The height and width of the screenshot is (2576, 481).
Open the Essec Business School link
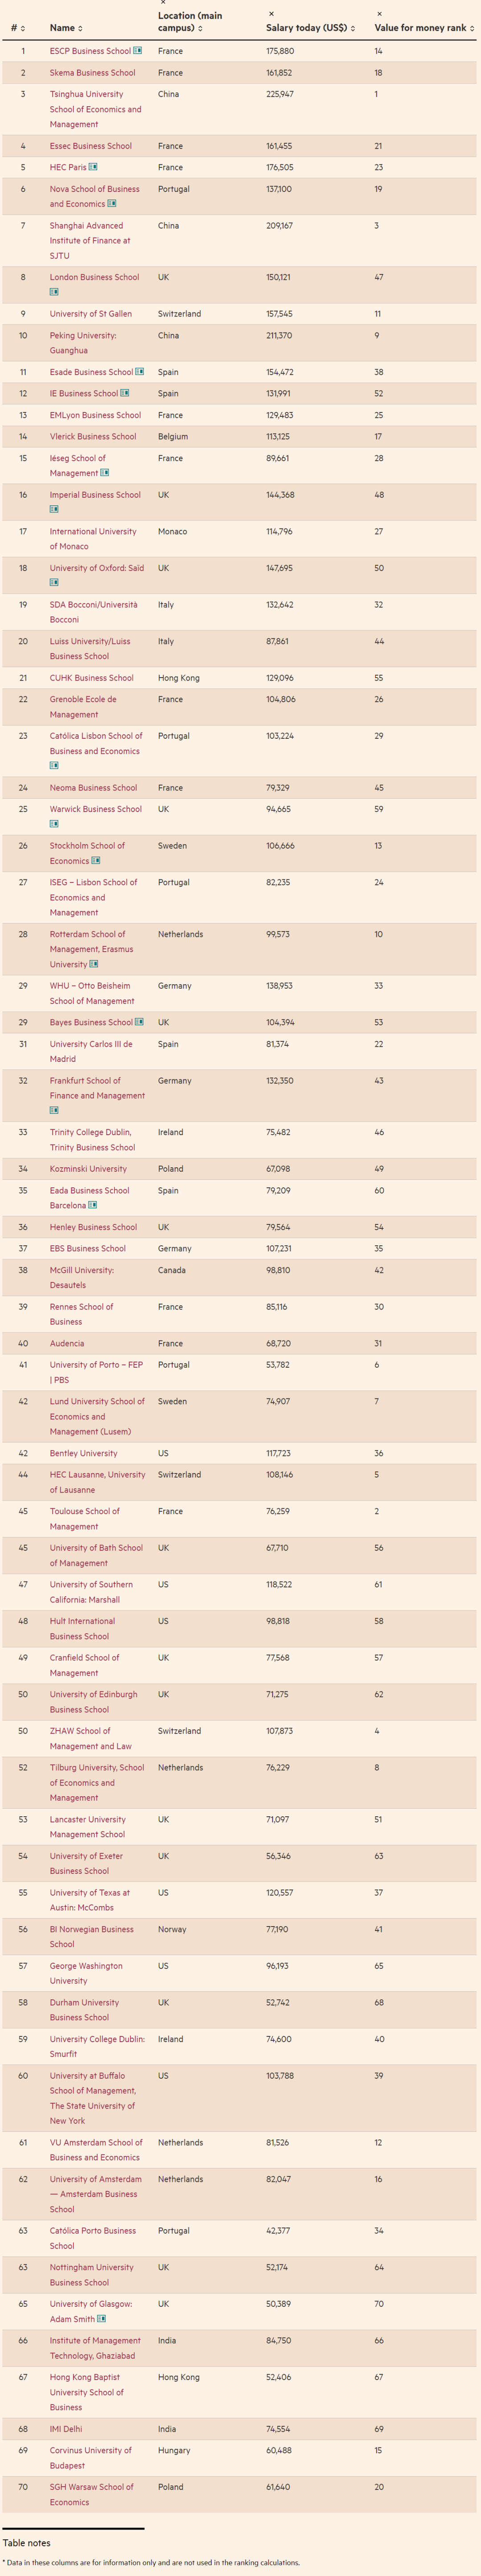click(91, 146)
